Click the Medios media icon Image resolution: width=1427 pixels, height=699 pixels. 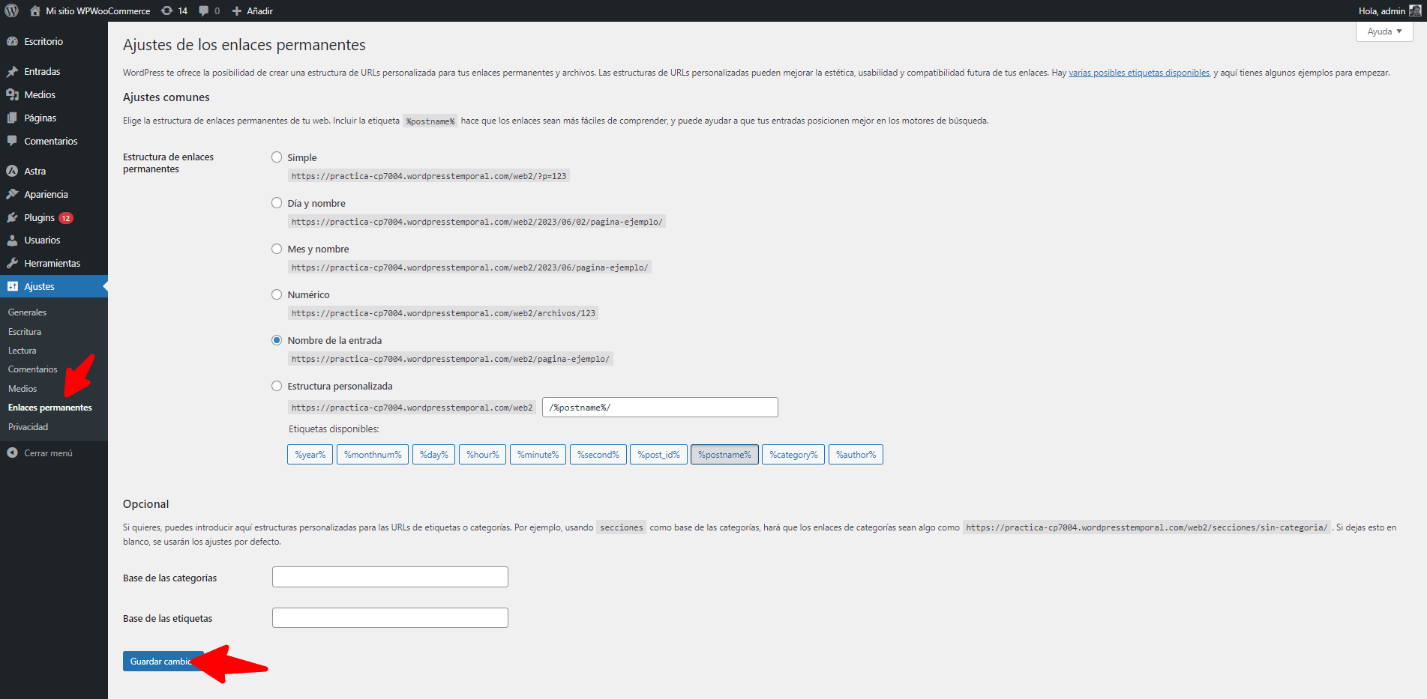pyautogui.click(x=12, y=94)
